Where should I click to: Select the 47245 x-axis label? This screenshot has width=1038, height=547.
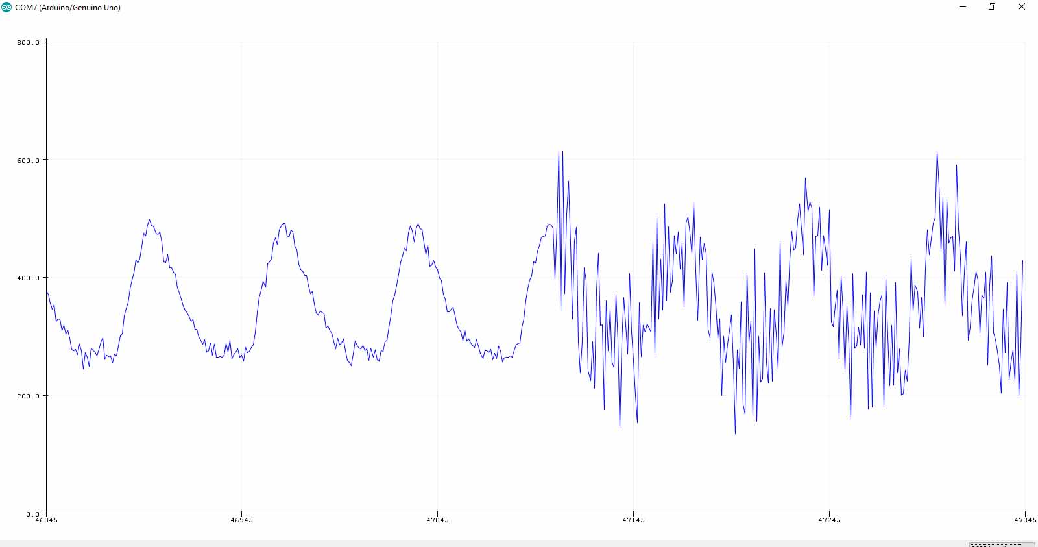pyautogui.click(x=829, y=520)
